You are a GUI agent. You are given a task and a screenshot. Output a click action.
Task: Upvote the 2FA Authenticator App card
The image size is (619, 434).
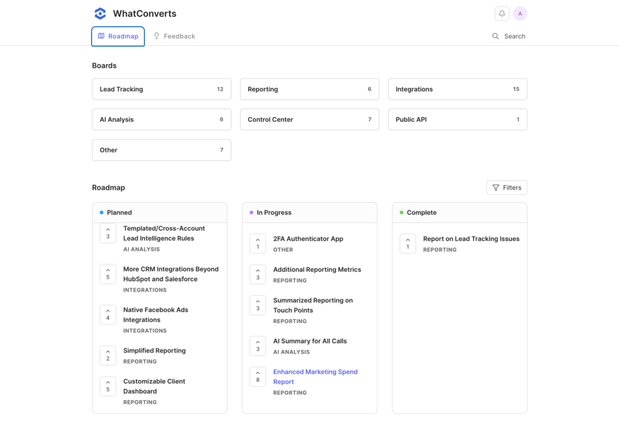point(258,243)
